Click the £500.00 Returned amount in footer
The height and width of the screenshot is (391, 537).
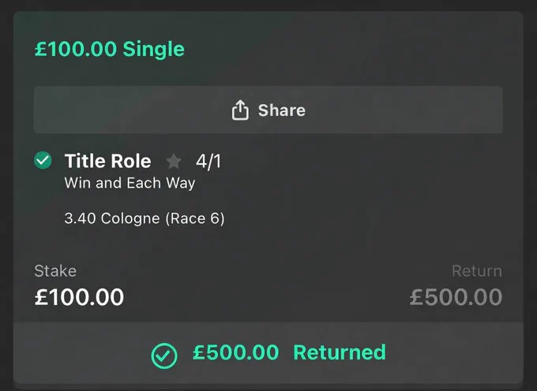coord(236,352)
